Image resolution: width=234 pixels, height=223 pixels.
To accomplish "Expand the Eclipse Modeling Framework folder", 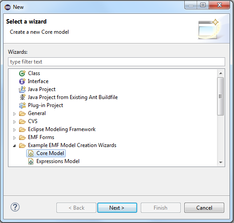I will pyautogui.click(x=14, y=130).
